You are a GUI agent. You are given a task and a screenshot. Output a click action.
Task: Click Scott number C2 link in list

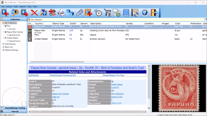click(x=71, y=35)
